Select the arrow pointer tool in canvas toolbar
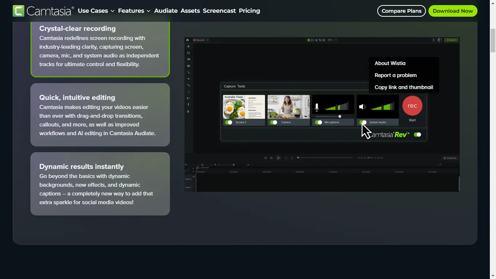The height and width of the screenshot is (279, 496). (x=309, y=40)
